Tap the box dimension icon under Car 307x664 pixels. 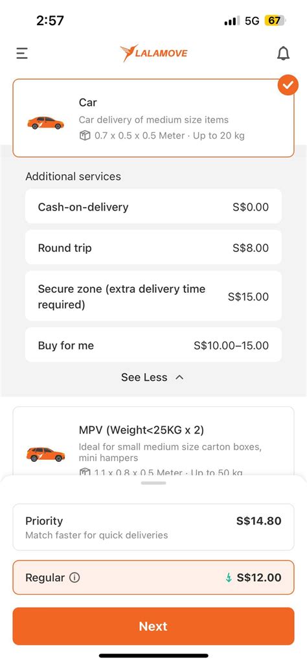[85, 135]
